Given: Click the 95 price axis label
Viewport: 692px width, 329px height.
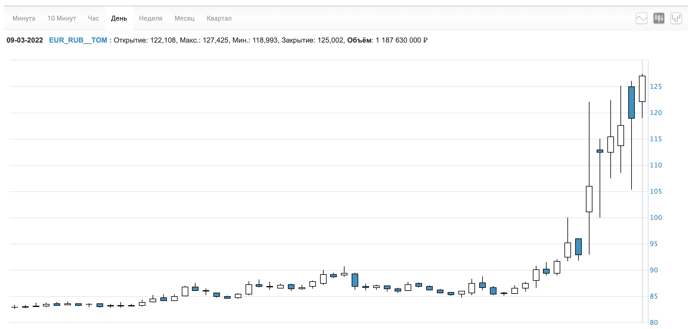Looking at the screenshot, I should 654,244.
